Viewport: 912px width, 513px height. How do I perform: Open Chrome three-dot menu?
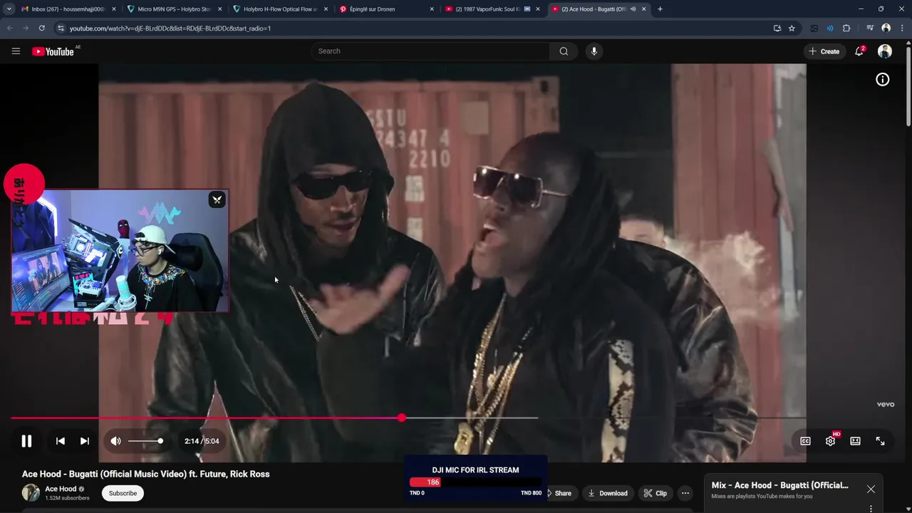pos(902,28)
